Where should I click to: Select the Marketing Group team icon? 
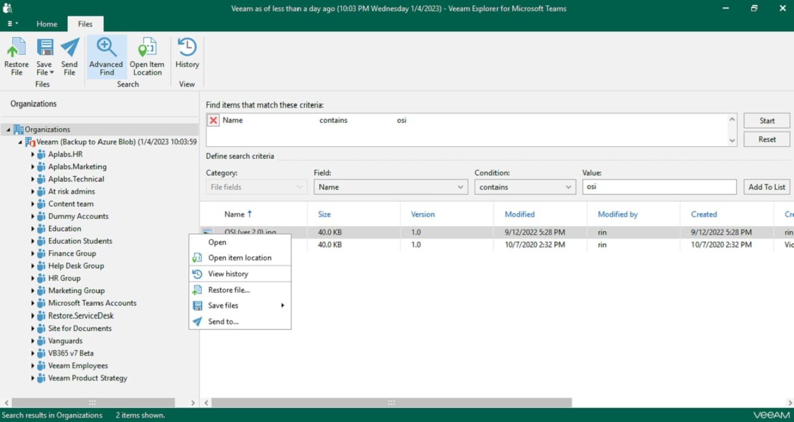[41, 290]
